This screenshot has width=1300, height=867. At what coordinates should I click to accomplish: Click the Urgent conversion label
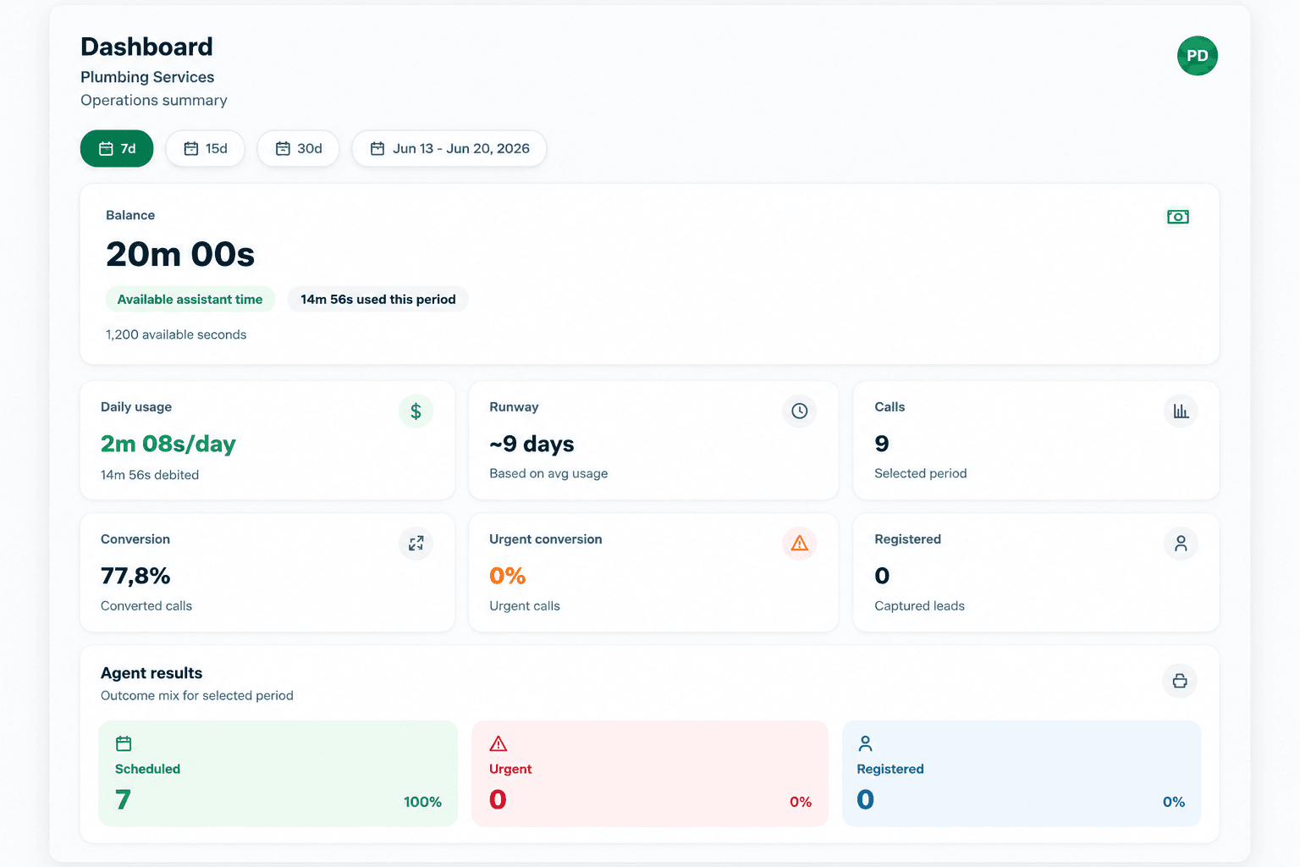[x=546, y=538]
